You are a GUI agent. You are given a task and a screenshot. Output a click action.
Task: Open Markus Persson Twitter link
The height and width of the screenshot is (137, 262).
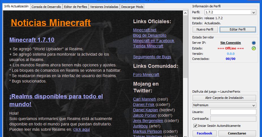tap(148, 131)
